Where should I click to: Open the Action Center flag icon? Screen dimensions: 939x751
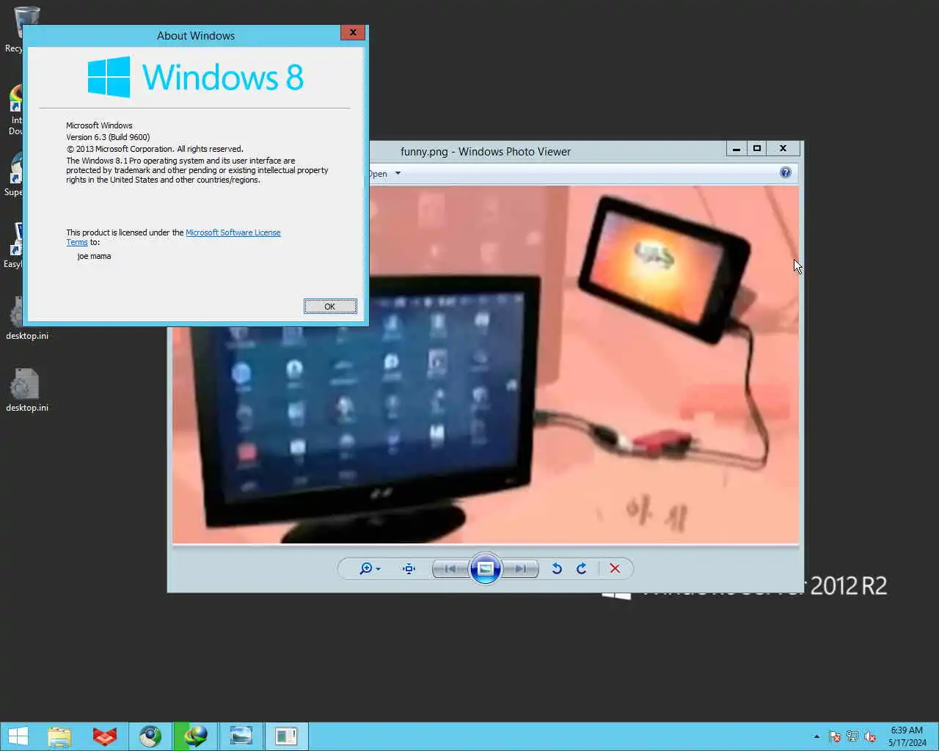pyautogui.click(x=835, y=736)
